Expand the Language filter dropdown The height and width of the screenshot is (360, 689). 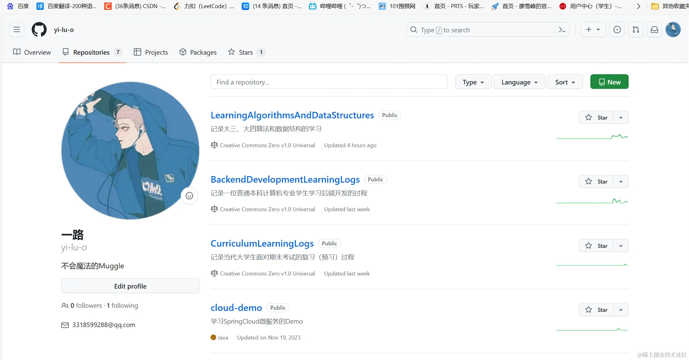[519, 82]
